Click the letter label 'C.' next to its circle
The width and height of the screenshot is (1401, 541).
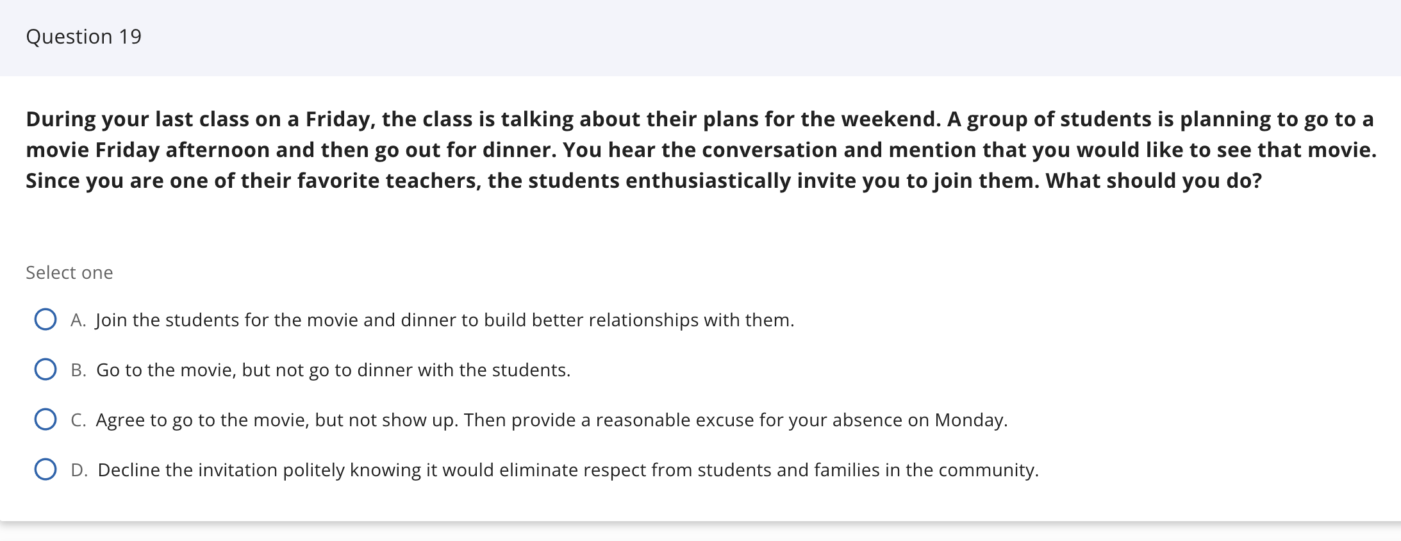(x=79, y=419)
